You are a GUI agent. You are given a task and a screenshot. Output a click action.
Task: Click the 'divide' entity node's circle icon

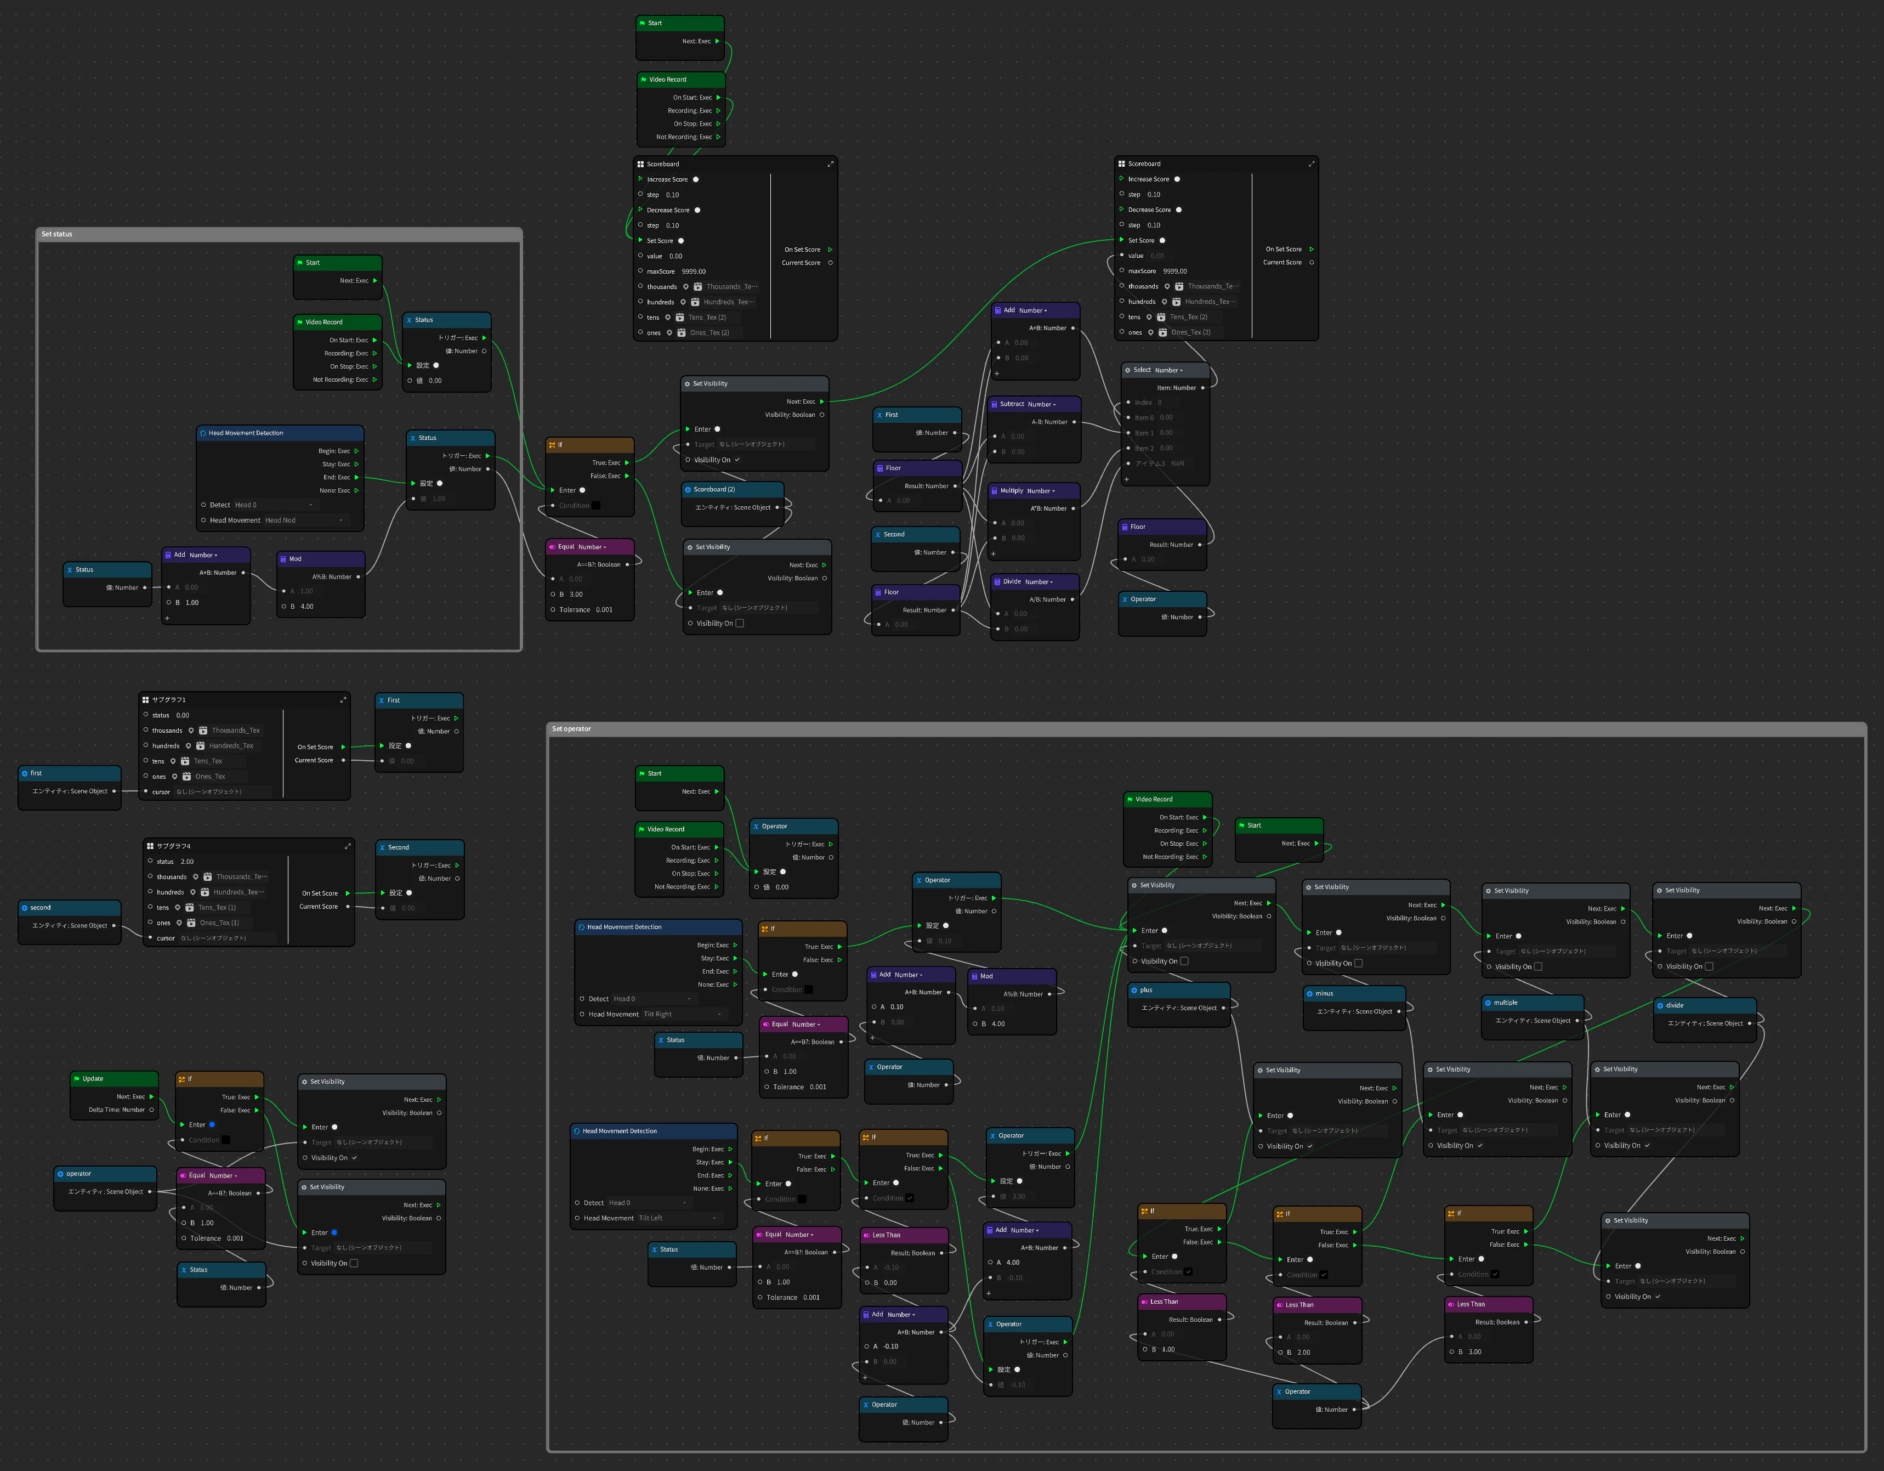tap(1660, 1005)
